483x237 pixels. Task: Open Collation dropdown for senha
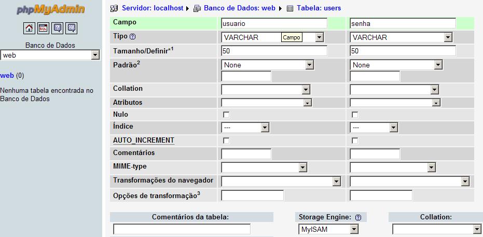point(394,90)
